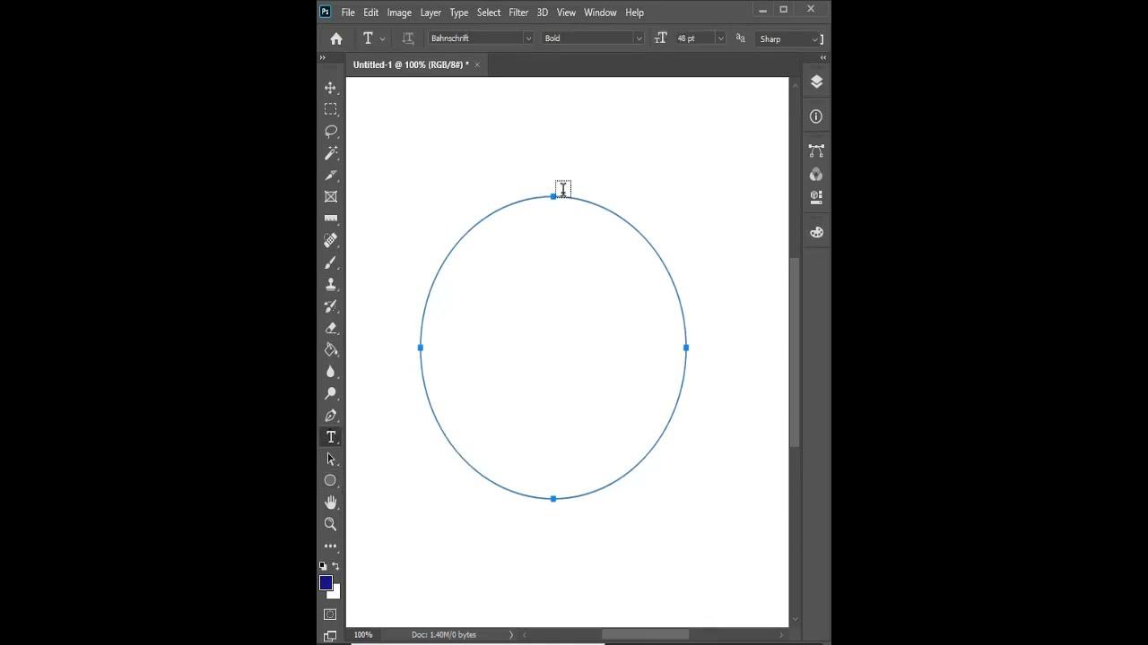Click the vertical scrollbar thumb
Viewport: 1148px width, 645px height.
coord(795,352)
